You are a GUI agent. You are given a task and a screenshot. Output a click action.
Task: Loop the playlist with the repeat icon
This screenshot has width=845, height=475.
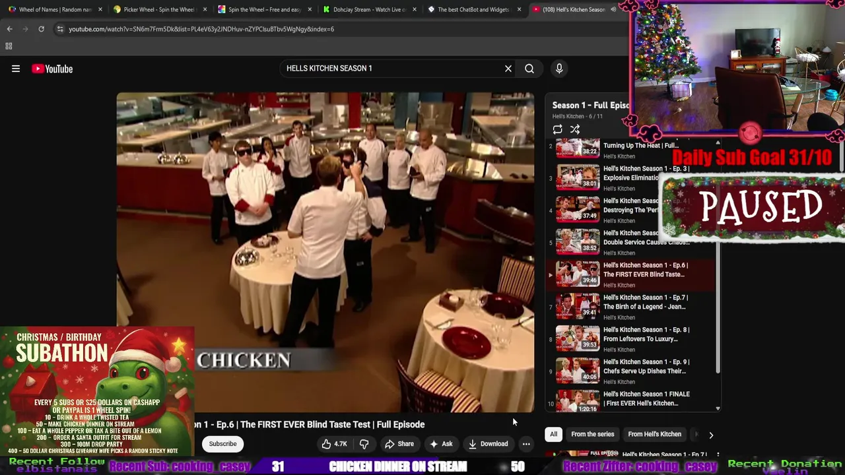pyautogui.click(x=558, y=130)
